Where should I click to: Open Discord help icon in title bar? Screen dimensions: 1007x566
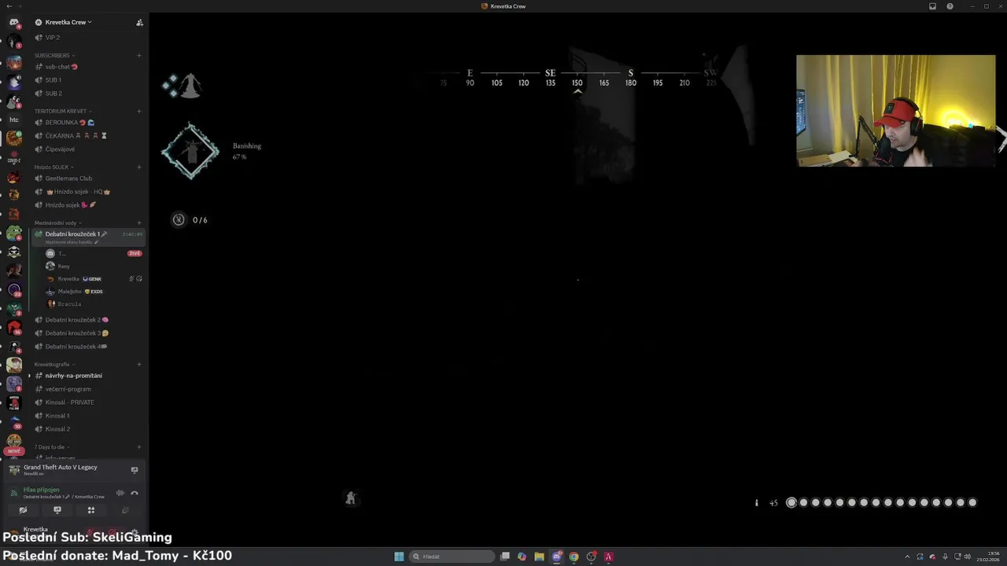pyautogui.click(x=950, y=6)
